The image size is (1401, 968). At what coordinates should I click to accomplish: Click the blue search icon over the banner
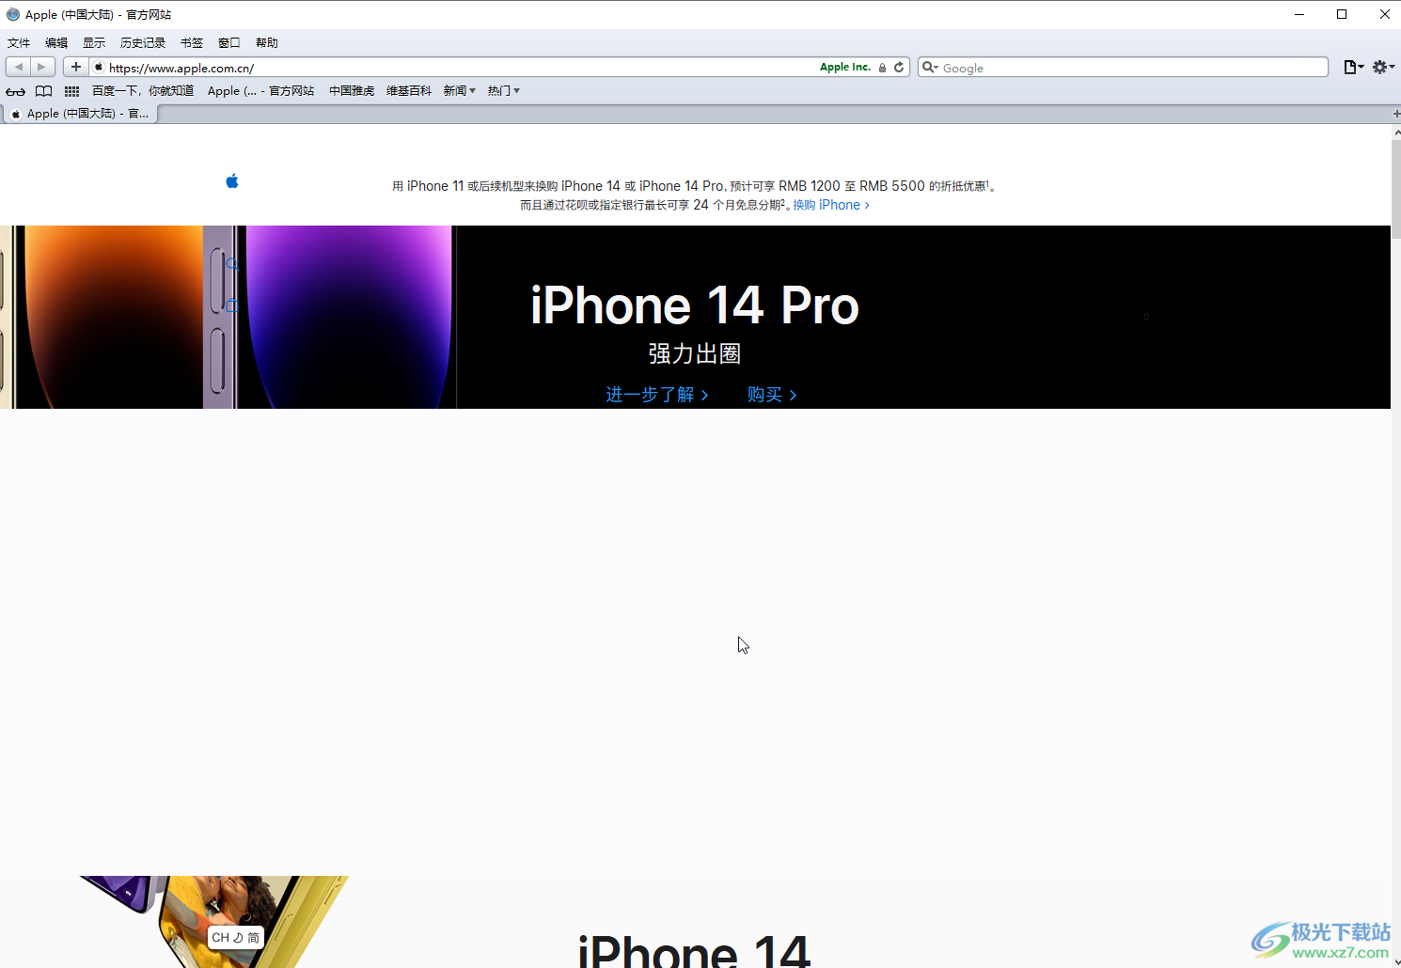pyautogui.click(x=232, y=265)
